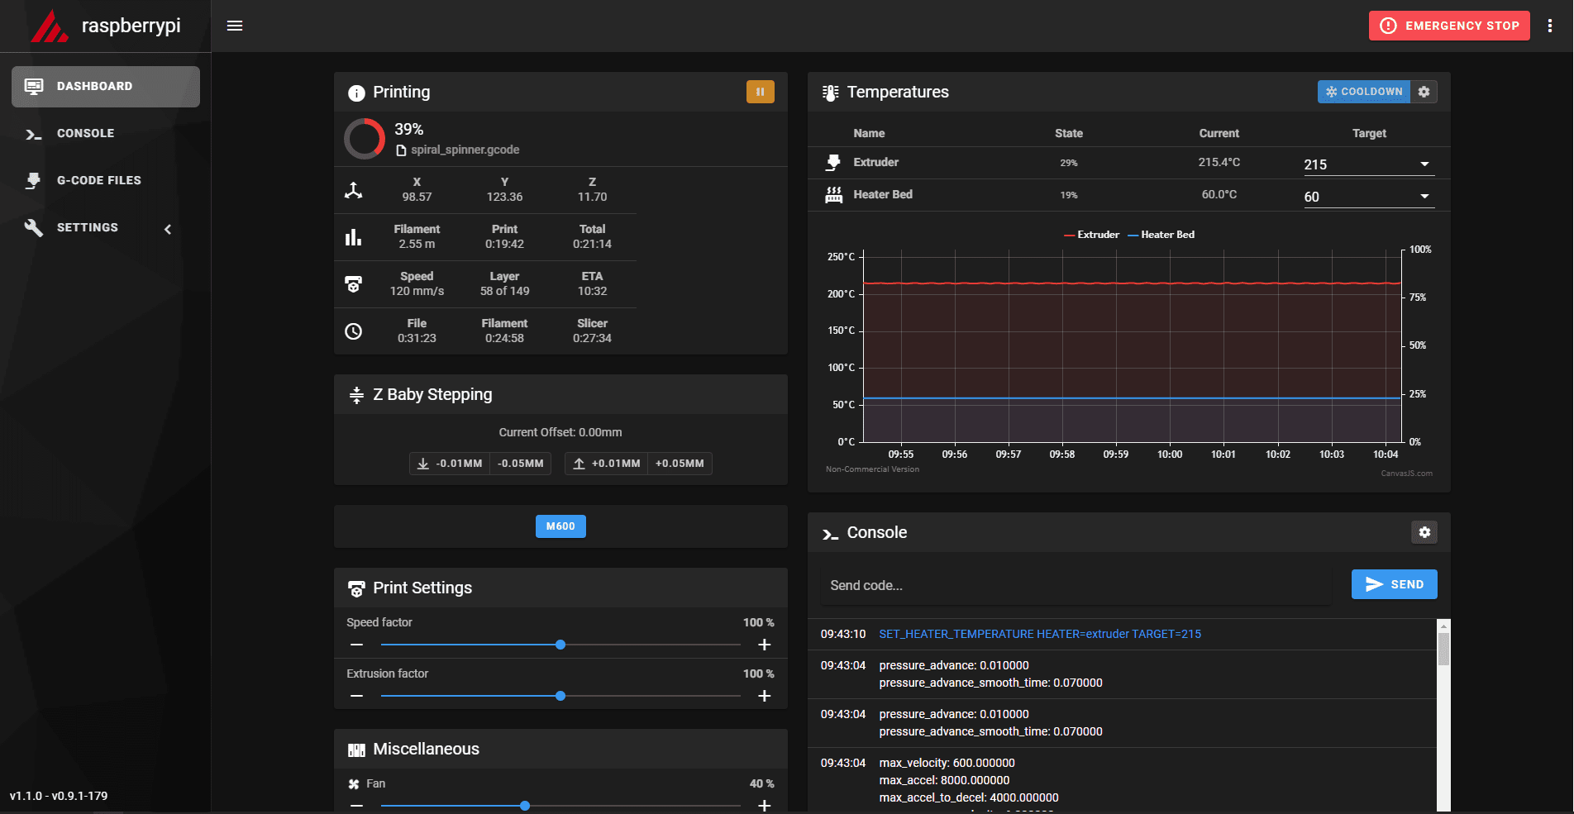Click the CanvasJS.com chart credit

pyautogui.click(x=1406, y=474)
